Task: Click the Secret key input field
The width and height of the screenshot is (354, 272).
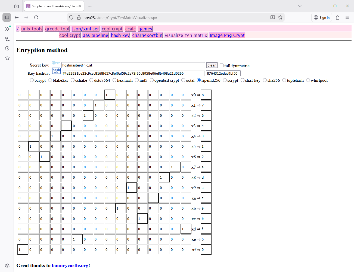Action: pyautogui.click(x=133, y=65)
